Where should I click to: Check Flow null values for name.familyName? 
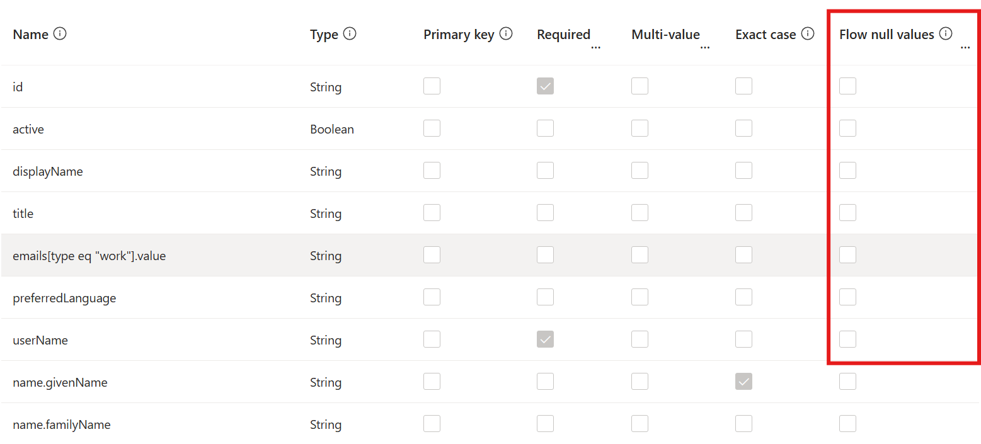click(847, 424)
